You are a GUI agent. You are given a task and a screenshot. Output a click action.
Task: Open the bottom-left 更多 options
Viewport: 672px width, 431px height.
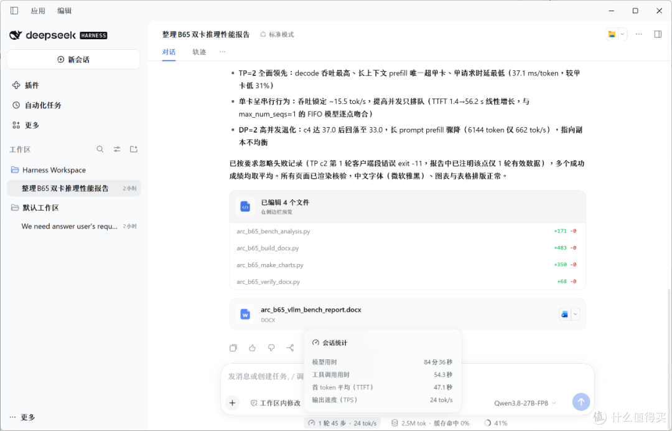22,417
